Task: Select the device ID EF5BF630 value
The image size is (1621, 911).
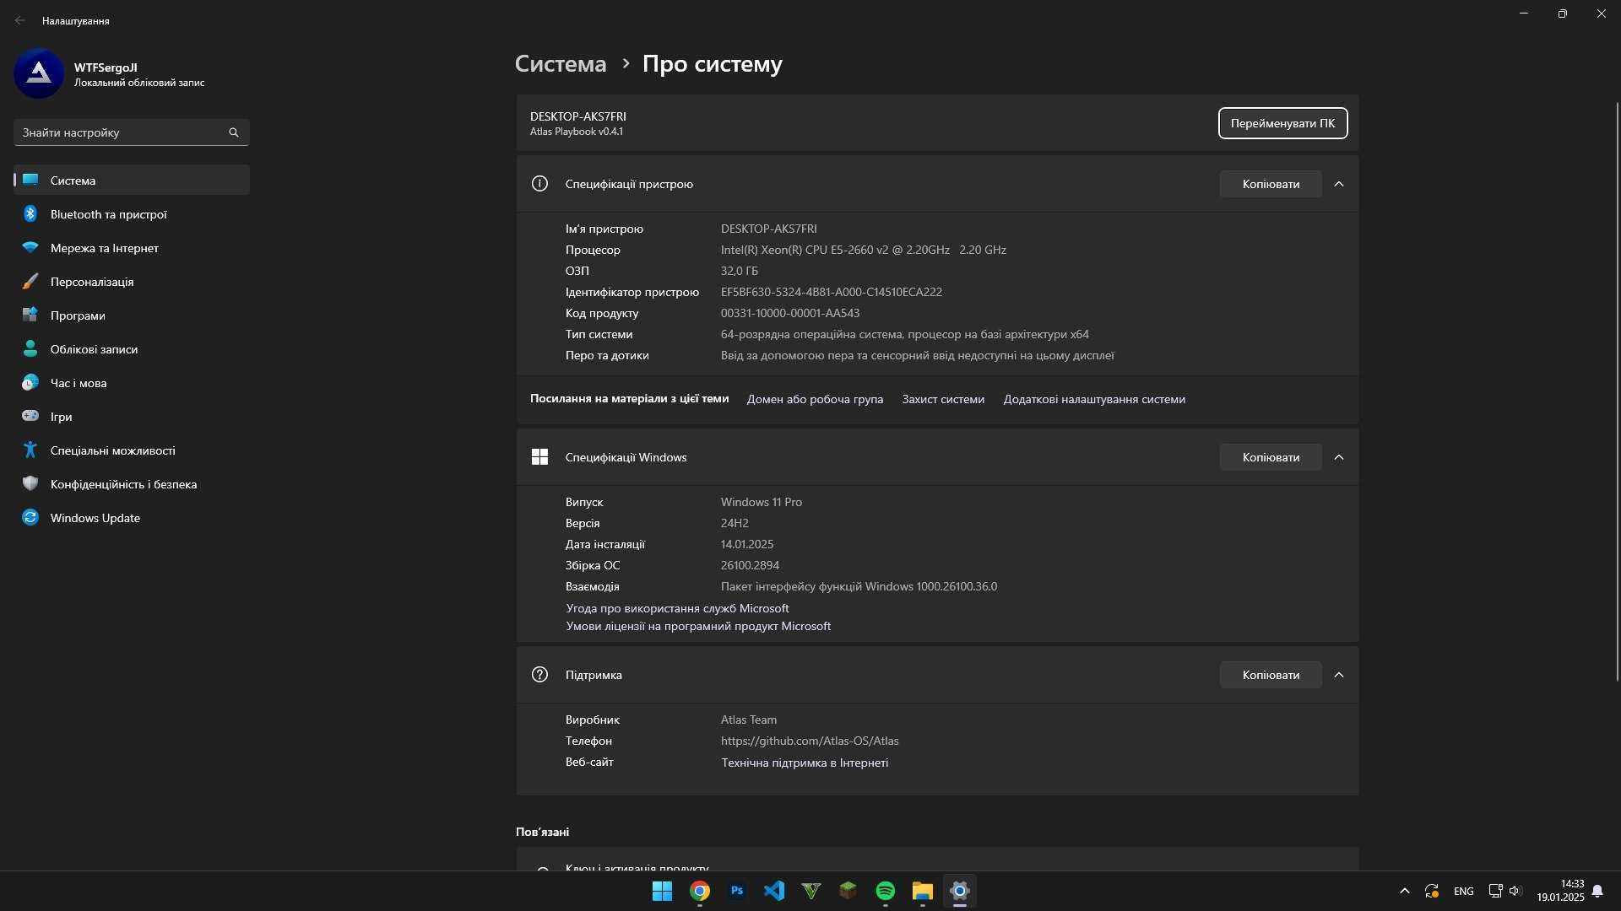Action: [x=832, y=292]
